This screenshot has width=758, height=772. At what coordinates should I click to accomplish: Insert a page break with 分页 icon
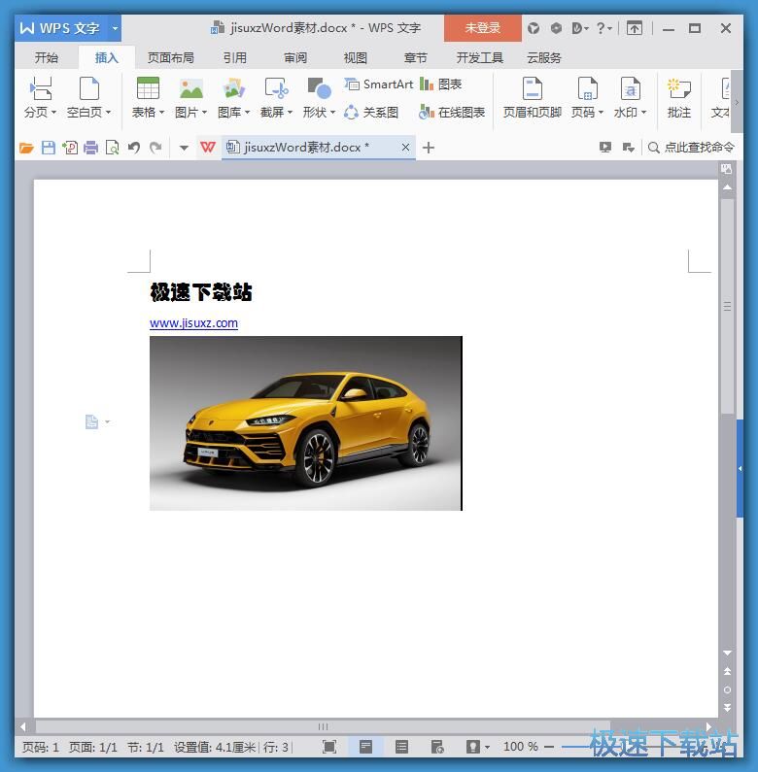point(41,89)
